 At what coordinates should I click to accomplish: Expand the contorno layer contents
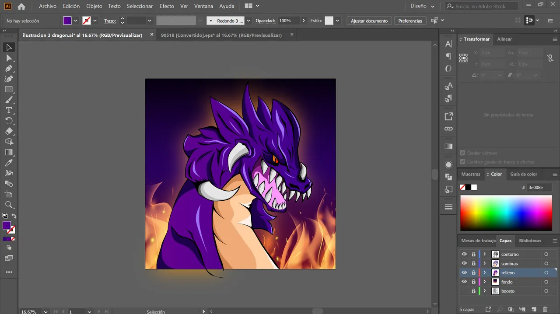484,254
